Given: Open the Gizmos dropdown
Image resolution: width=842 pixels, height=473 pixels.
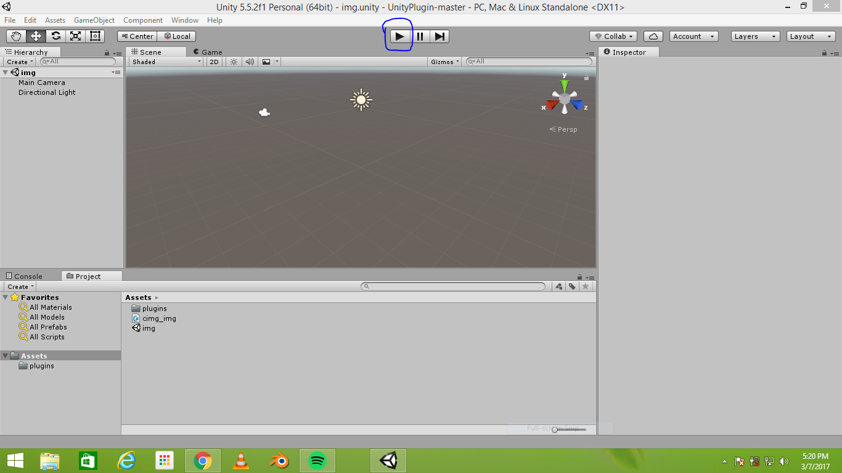Looking at the screenshot, I should pos(444,62).
